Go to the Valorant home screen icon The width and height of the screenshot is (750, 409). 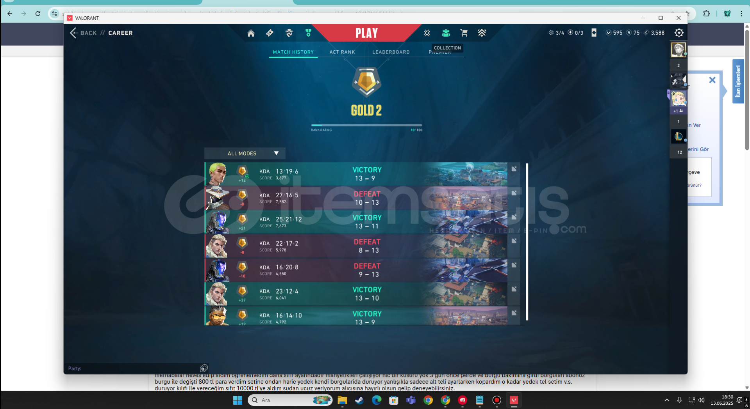pos(251,33)
